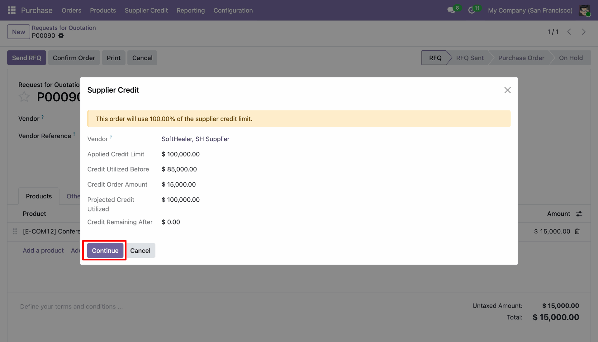The height and width of the screenshot is (342, 598).
Task: Click the $ 100,000.00 Applied Credit Limit value
Action: tap(181, 154)
